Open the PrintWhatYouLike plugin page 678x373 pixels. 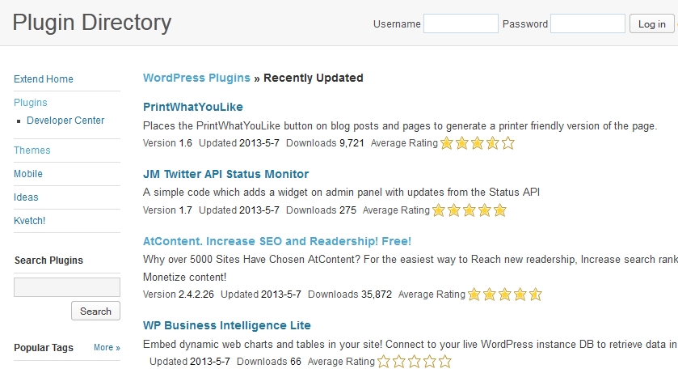193,107
